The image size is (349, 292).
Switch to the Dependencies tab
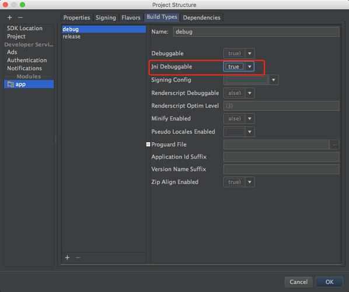202,18
